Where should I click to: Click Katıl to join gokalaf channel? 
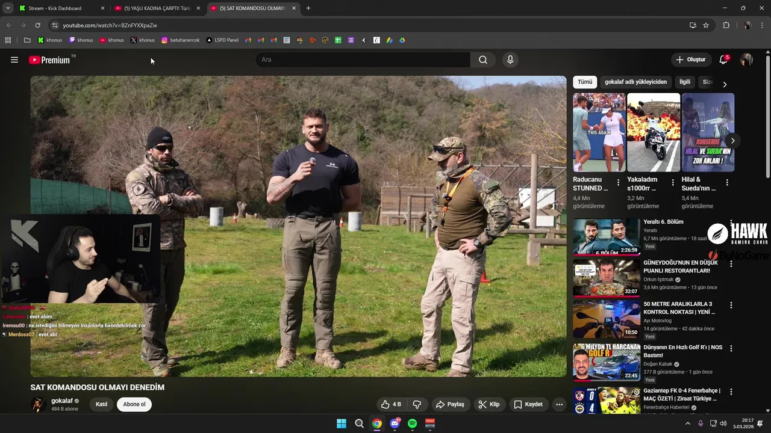coord(101,404)
